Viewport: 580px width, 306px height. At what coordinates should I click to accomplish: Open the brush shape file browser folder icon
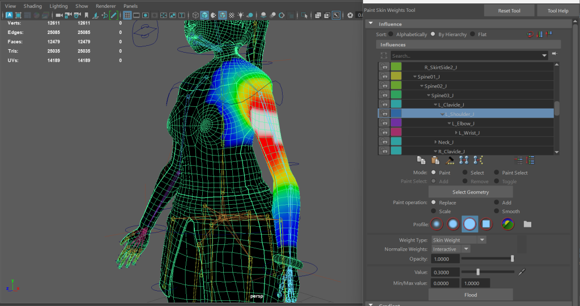point(527,224)
